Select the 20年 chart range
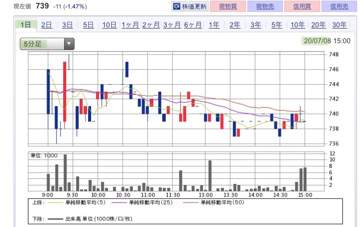This screenshot has width=362, height=227. (x=318, y=25)
